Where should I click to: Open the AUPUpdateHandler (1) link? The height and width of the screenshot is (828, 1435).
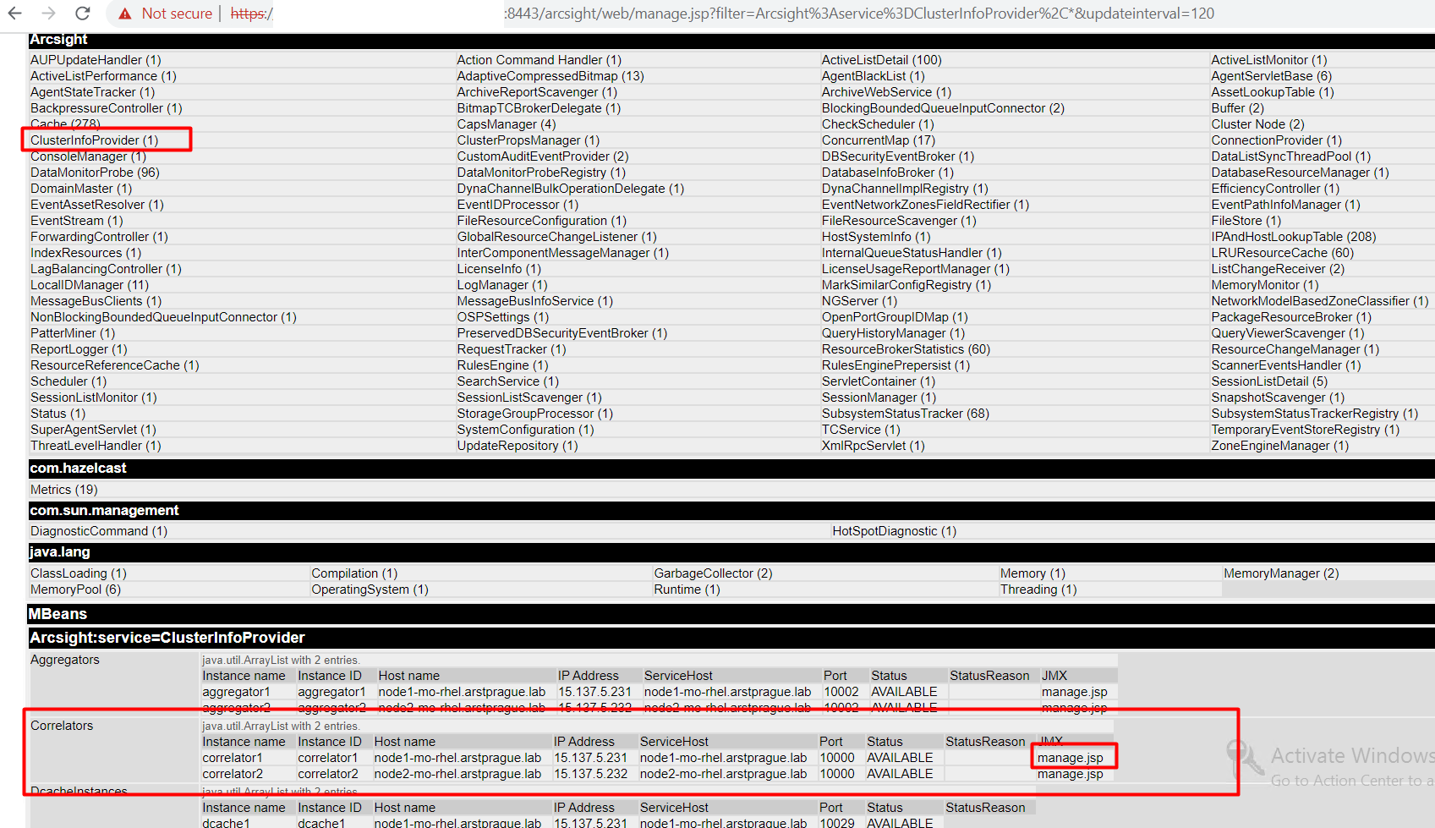click(x=96, y=60)
